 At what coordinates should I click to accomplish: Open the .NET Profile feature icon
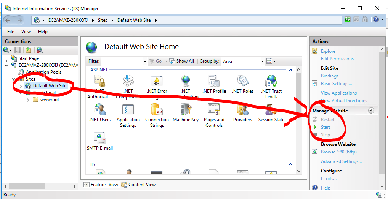pos(214,81)
